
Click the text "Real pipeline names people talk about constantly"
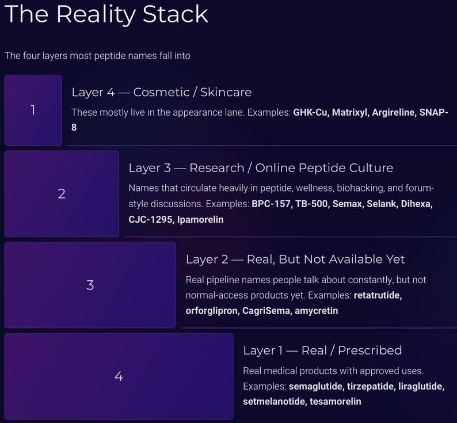pos(290,280)
